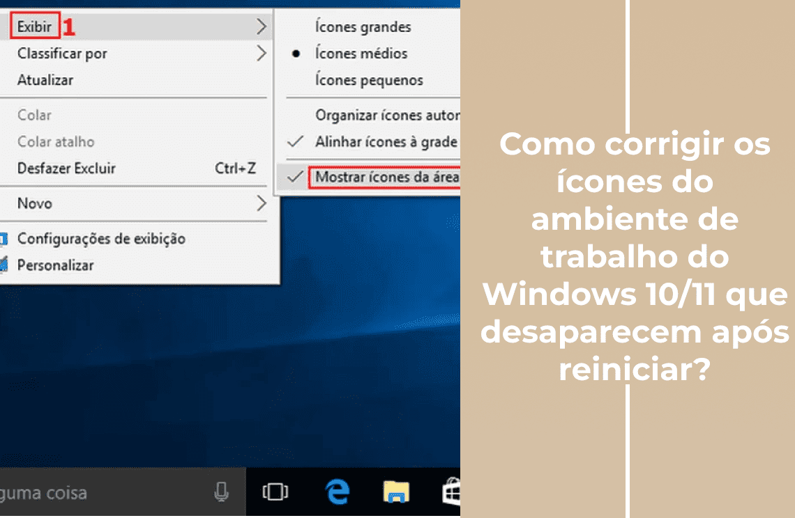Choose Ícones pequenos from the view submenu

(365, 80)
